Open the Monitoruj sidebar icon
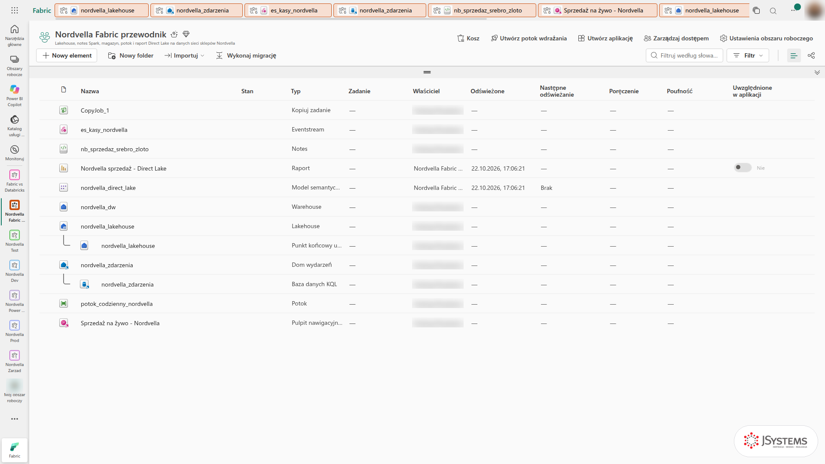 tap(14, 153)
